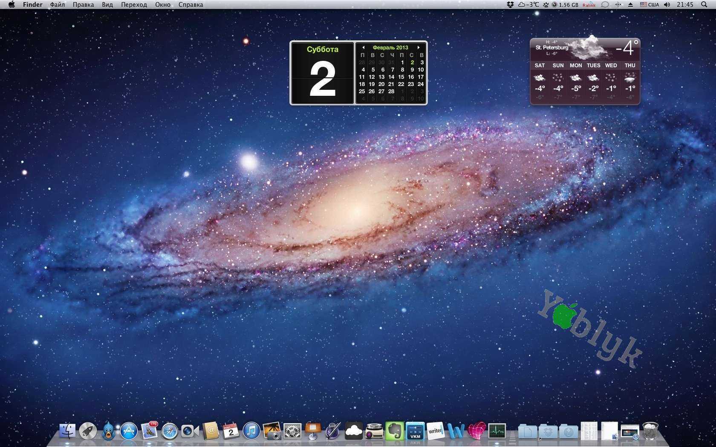Click the Dropbox icon in menu bar
Screen dimensions: 716x447
[510, 5]
